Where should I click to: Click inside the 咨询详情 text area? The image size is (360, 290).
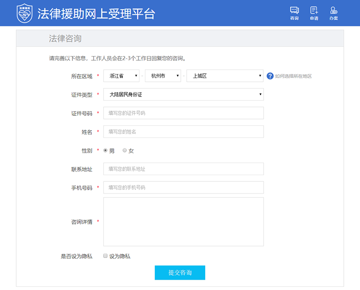(x=183, y=222)
